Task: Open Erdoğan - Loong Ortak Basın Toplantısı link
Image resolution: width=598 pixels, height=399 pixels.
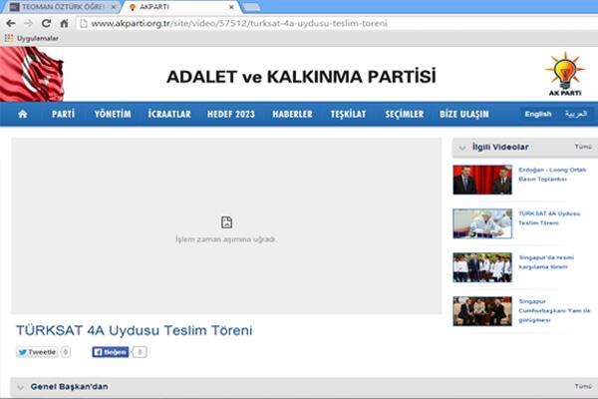Action: (x=552, y=175)
